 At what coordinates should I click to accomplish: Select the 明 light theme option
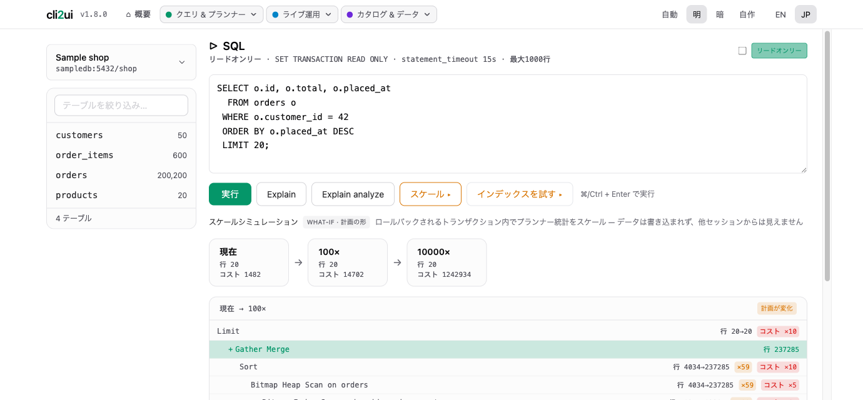point(697,14)
